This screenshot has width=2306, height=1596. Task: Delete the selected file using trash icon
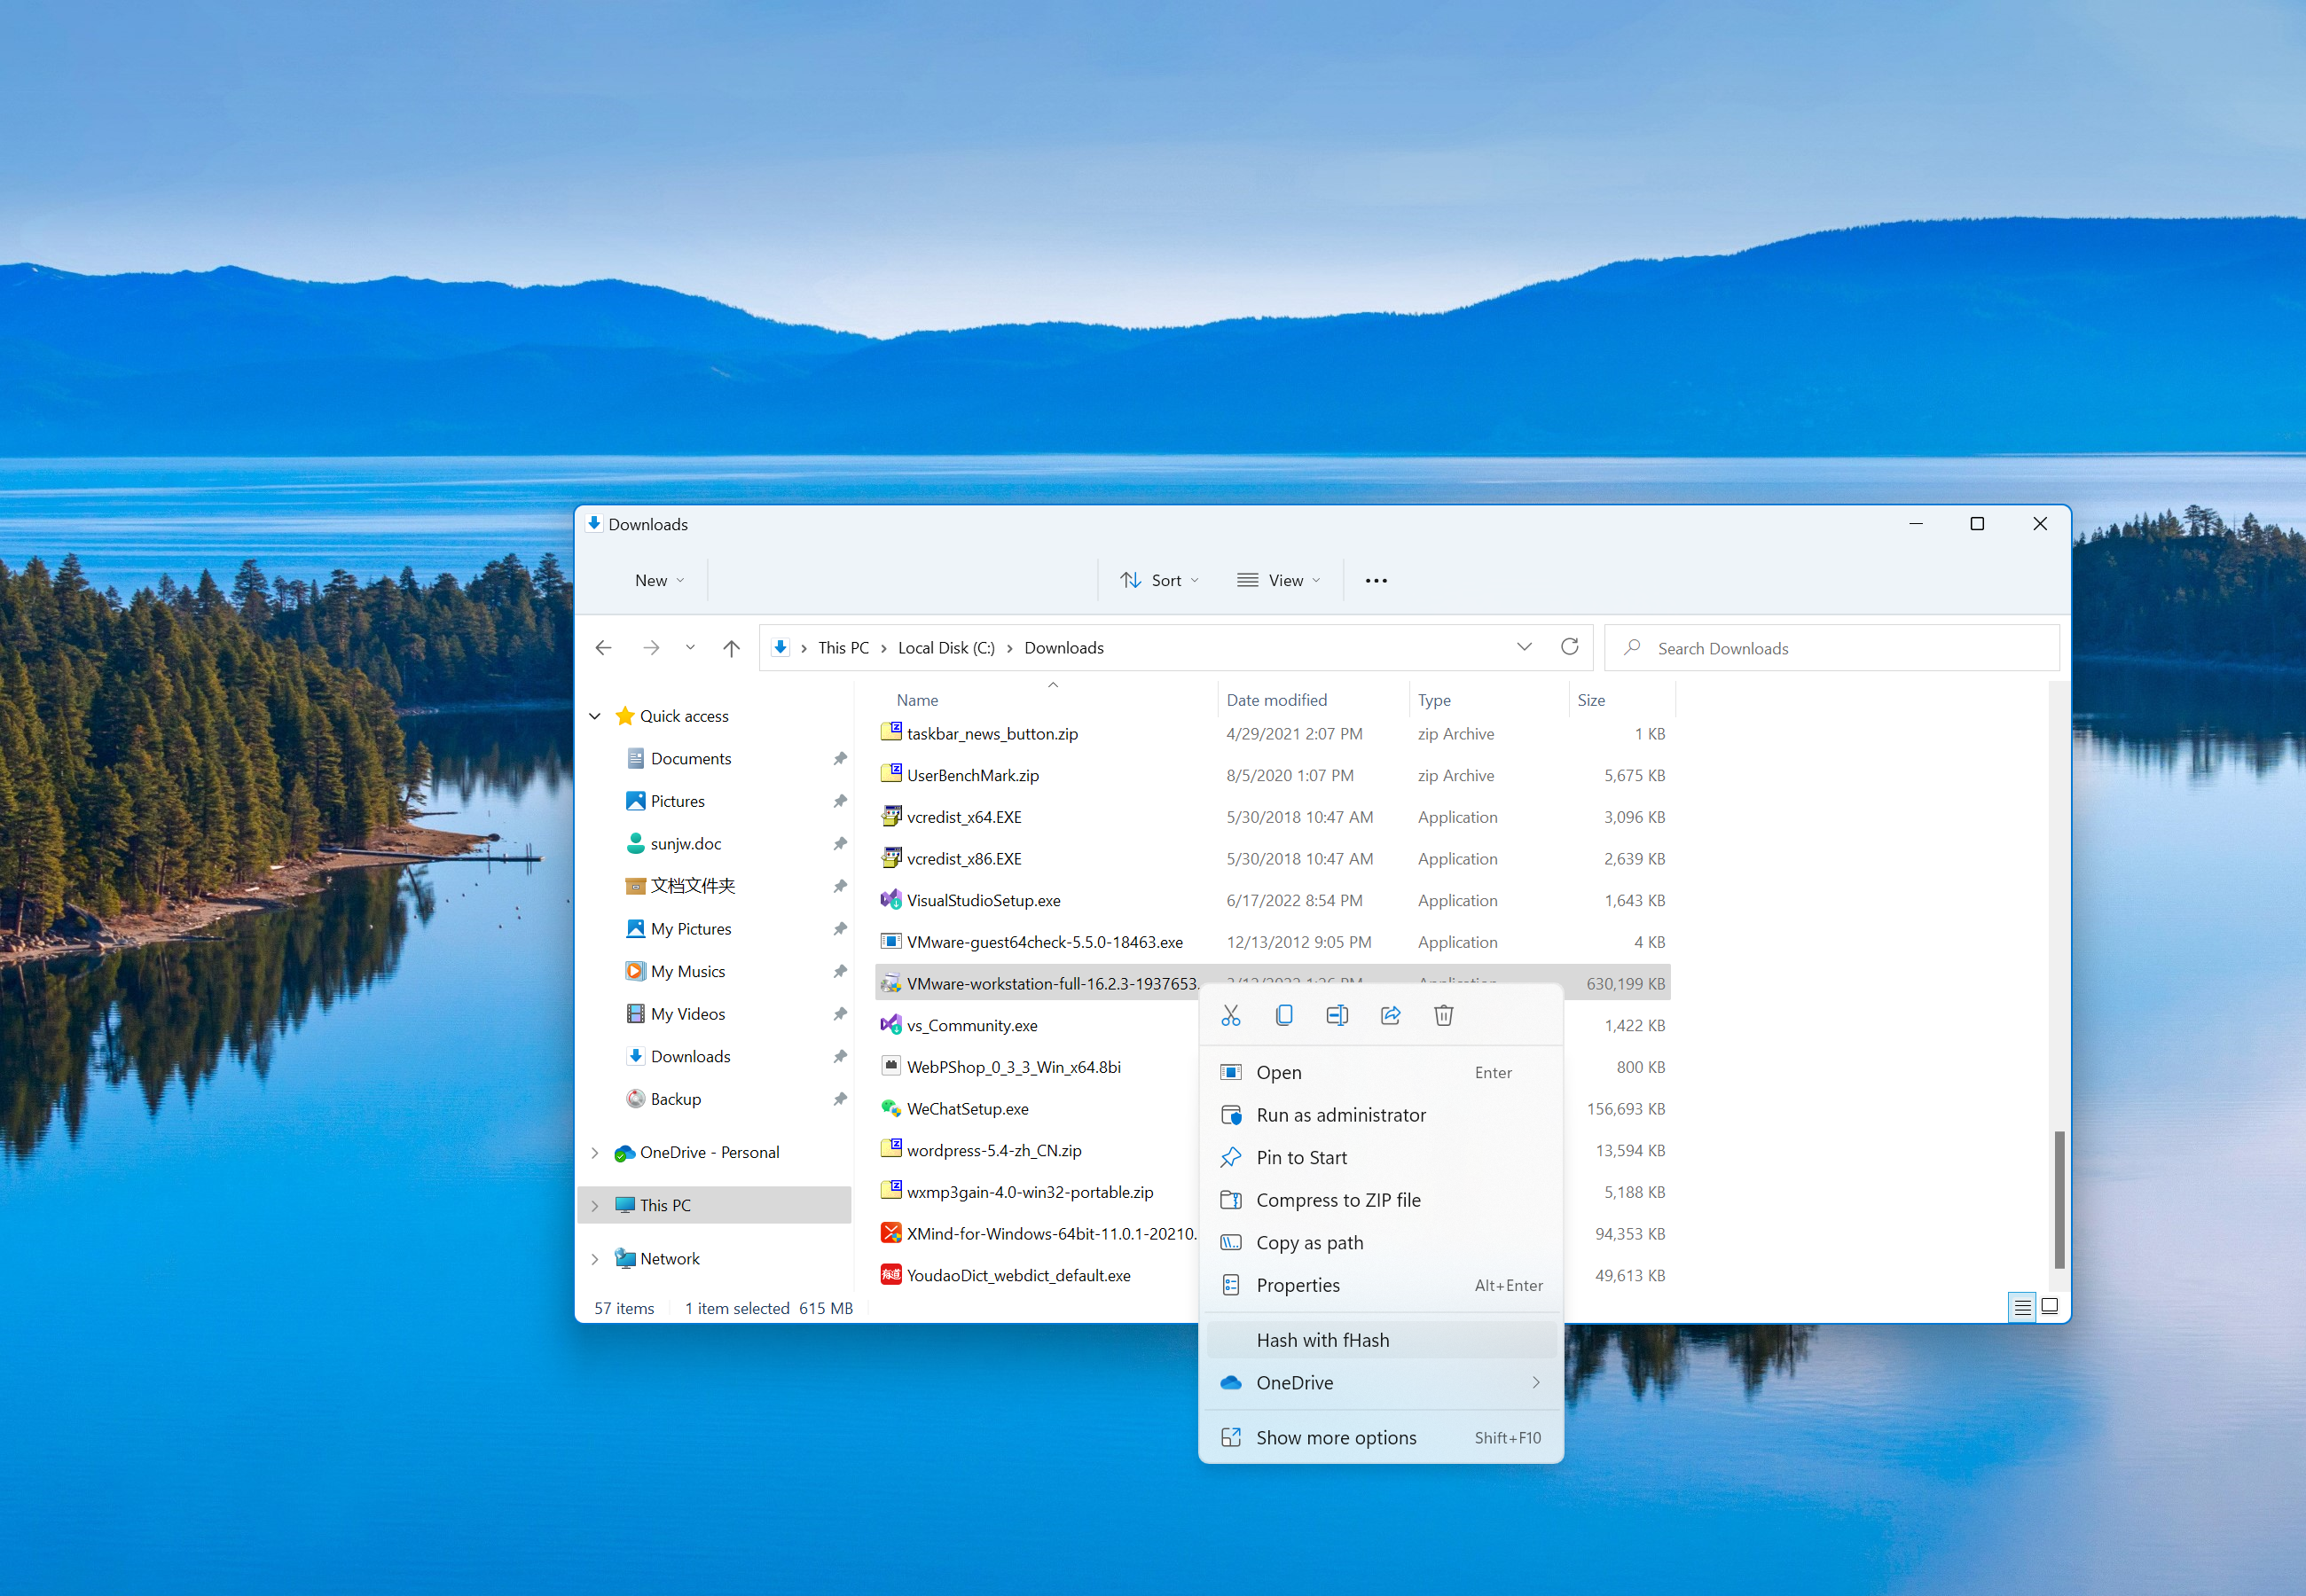pyautogui.click(x=1443, y=1014)
